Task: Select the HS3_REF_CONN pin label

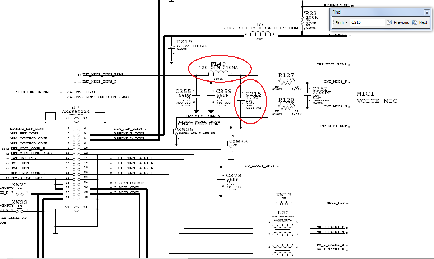Action: tap(24, 133)
